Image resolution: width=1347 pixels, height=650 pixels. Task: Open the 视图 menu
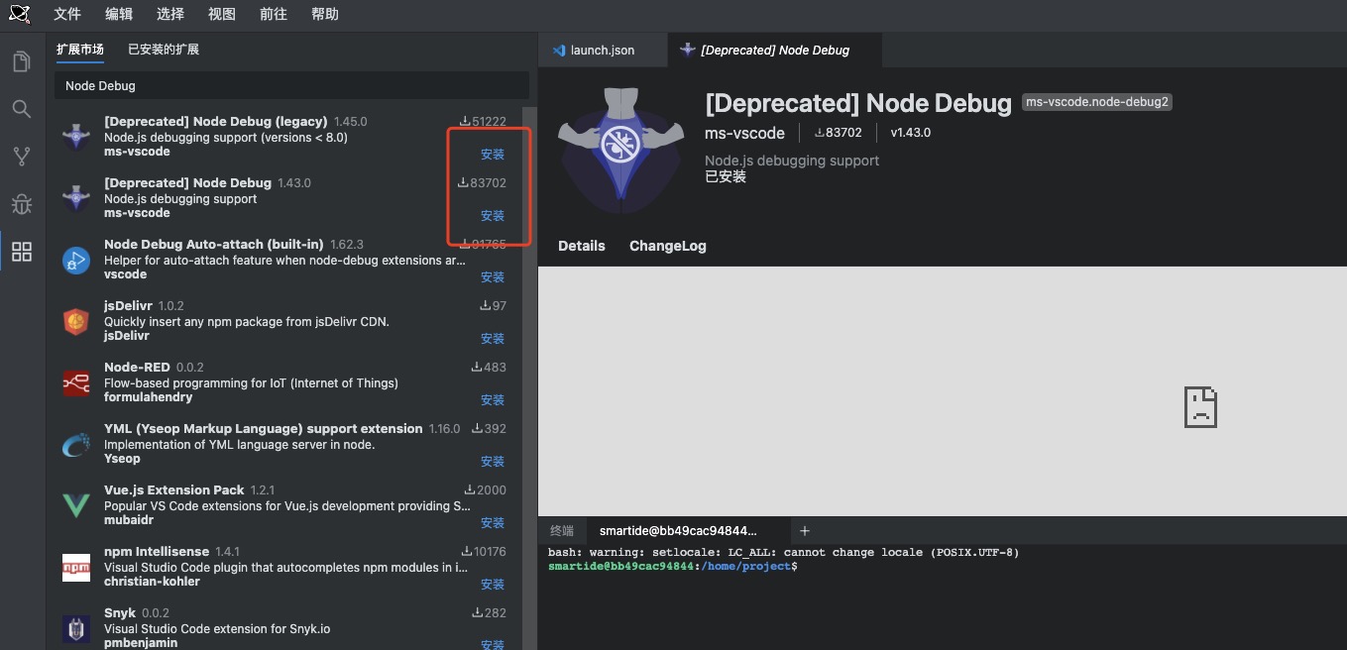pyautogui.click(x=222, y=14)
